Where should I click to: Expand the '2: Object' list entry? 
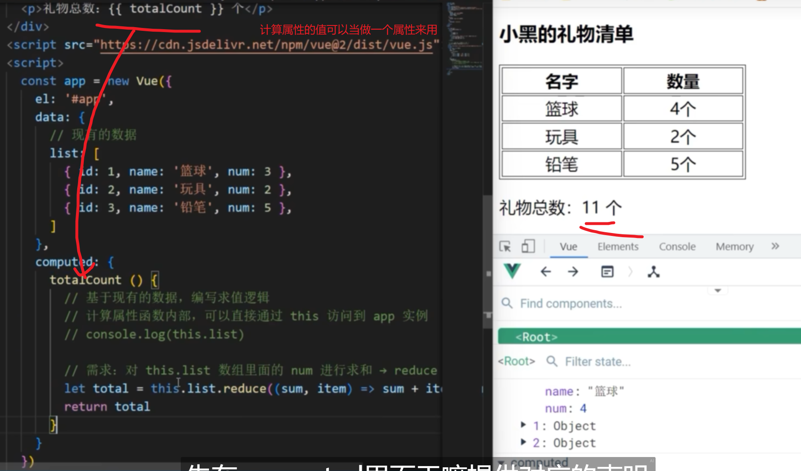coord(523,442)
